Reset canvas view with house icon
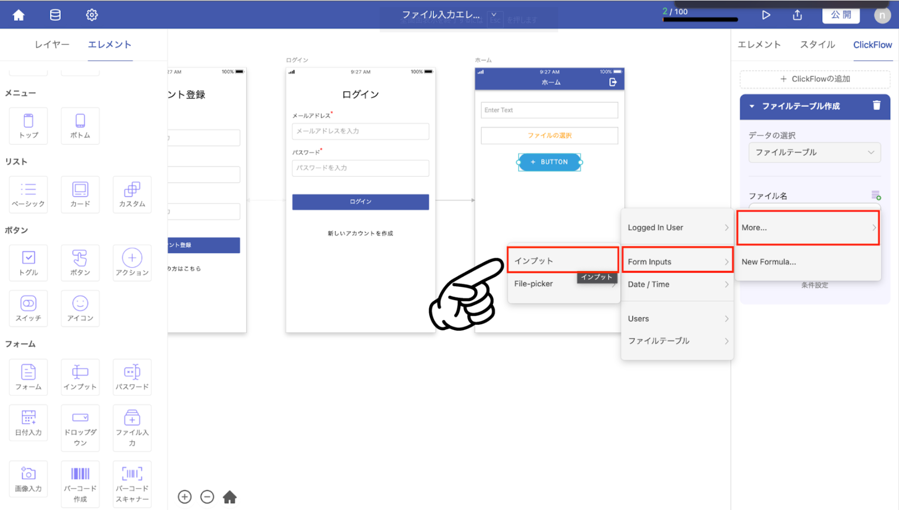This screenshot has height=510, width=899. tap(230, 497)
